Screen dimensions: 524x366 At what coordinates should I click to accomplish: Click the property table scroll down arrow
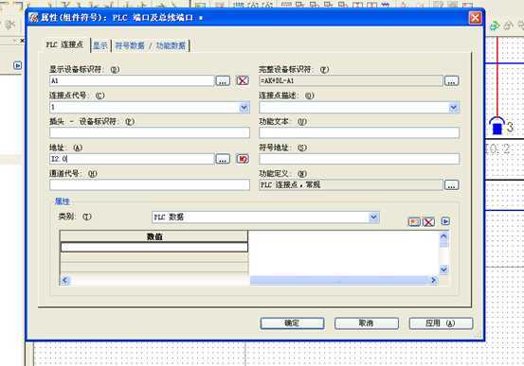click(443, 270)
